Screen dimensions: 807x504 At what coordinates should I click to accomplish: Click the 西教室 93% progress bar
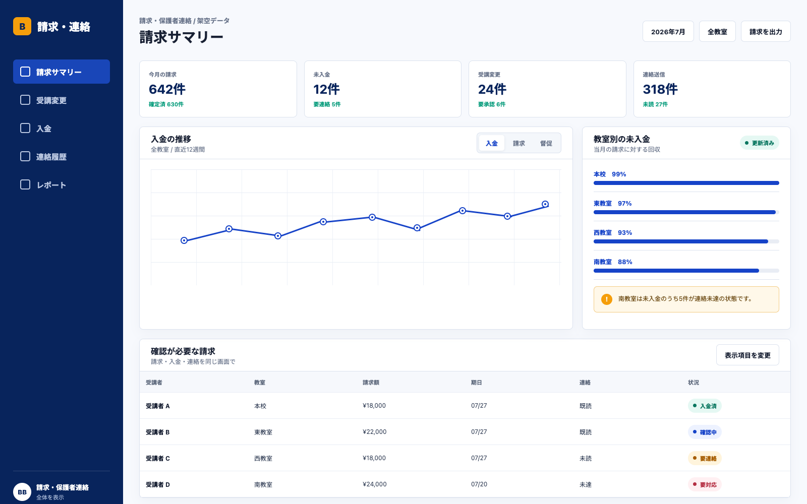(x=686, y=241)
